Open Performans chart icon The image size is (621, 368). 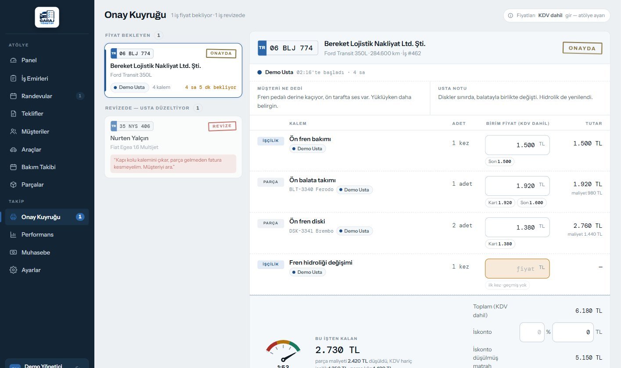[13, 234]
